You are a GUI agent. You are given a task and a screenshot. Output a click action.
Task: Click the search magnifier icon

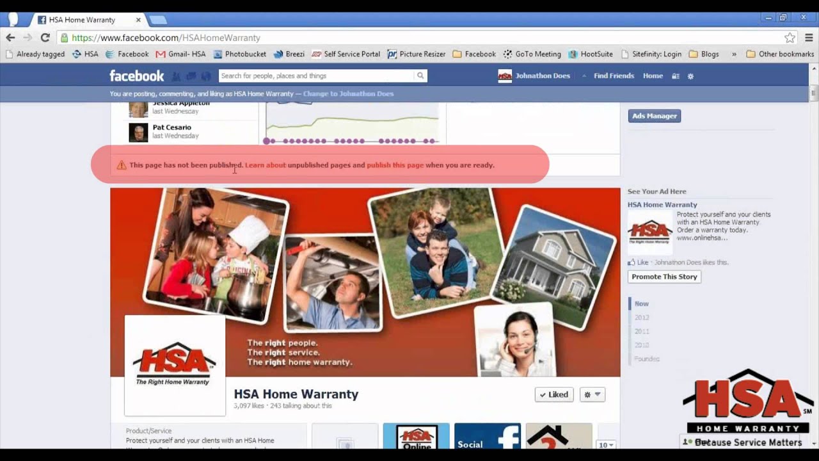click(x=420, y=76)
